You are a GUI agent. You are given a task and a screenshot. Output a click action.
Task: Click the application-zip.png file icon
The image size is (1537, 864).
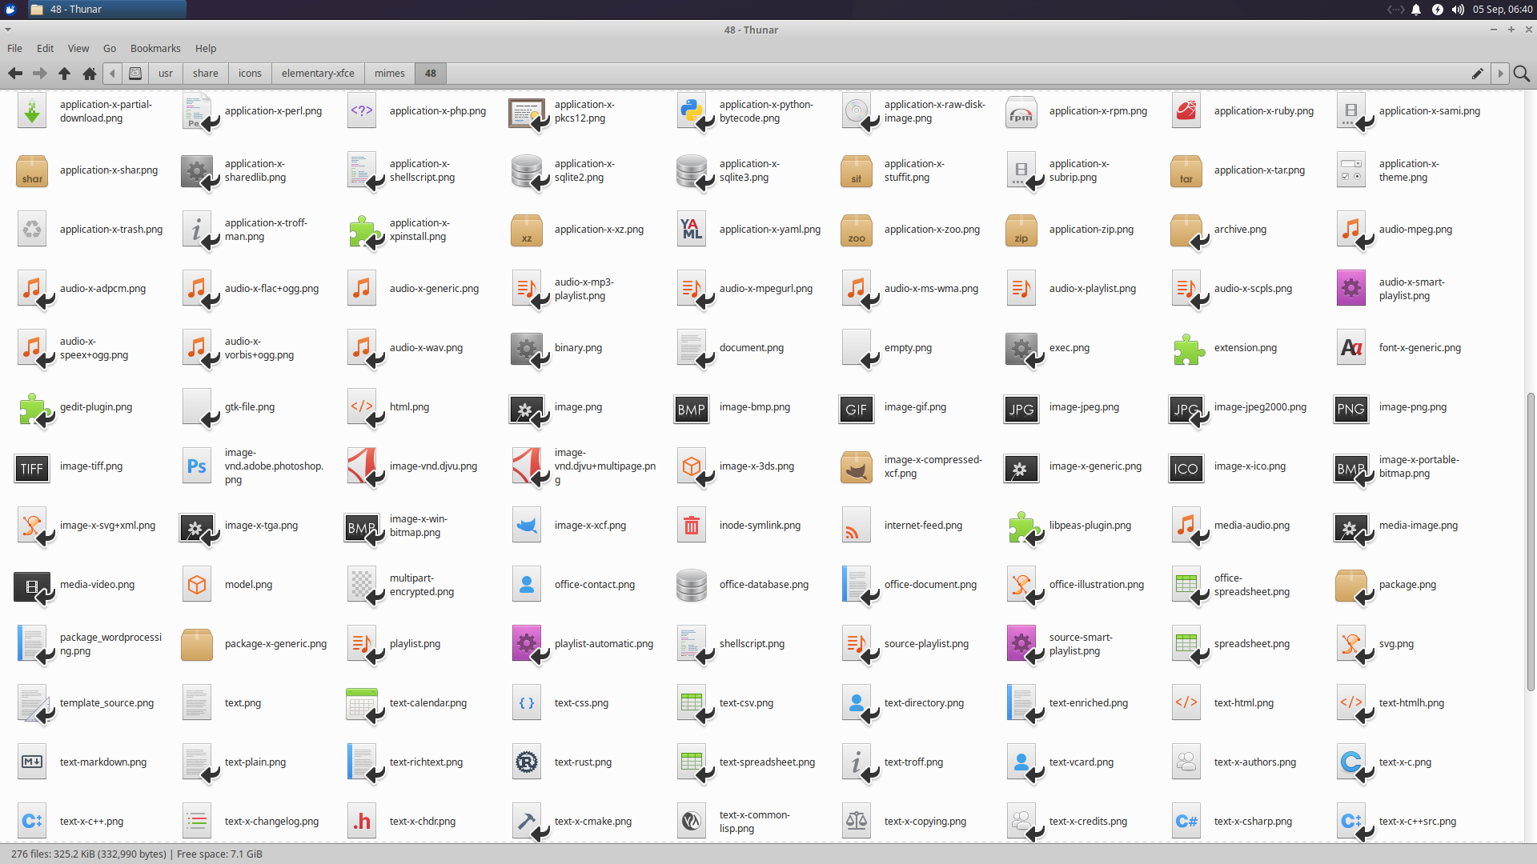(1021, 230)
